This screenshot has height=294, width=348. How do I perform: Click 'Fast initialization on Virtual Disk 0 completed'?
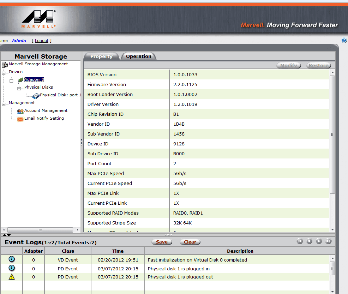click(x=197, y=260)
